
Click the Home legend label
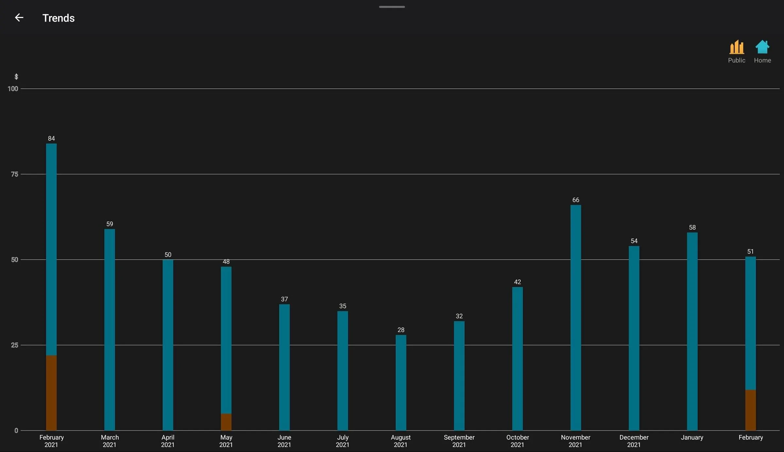click(762, 60)
